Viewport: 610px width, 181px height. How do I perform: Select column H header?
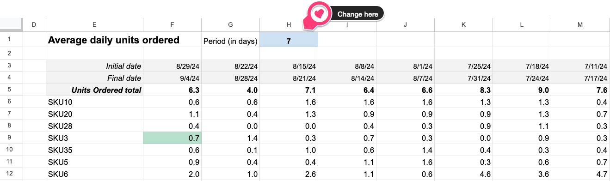tap(289, 24)
